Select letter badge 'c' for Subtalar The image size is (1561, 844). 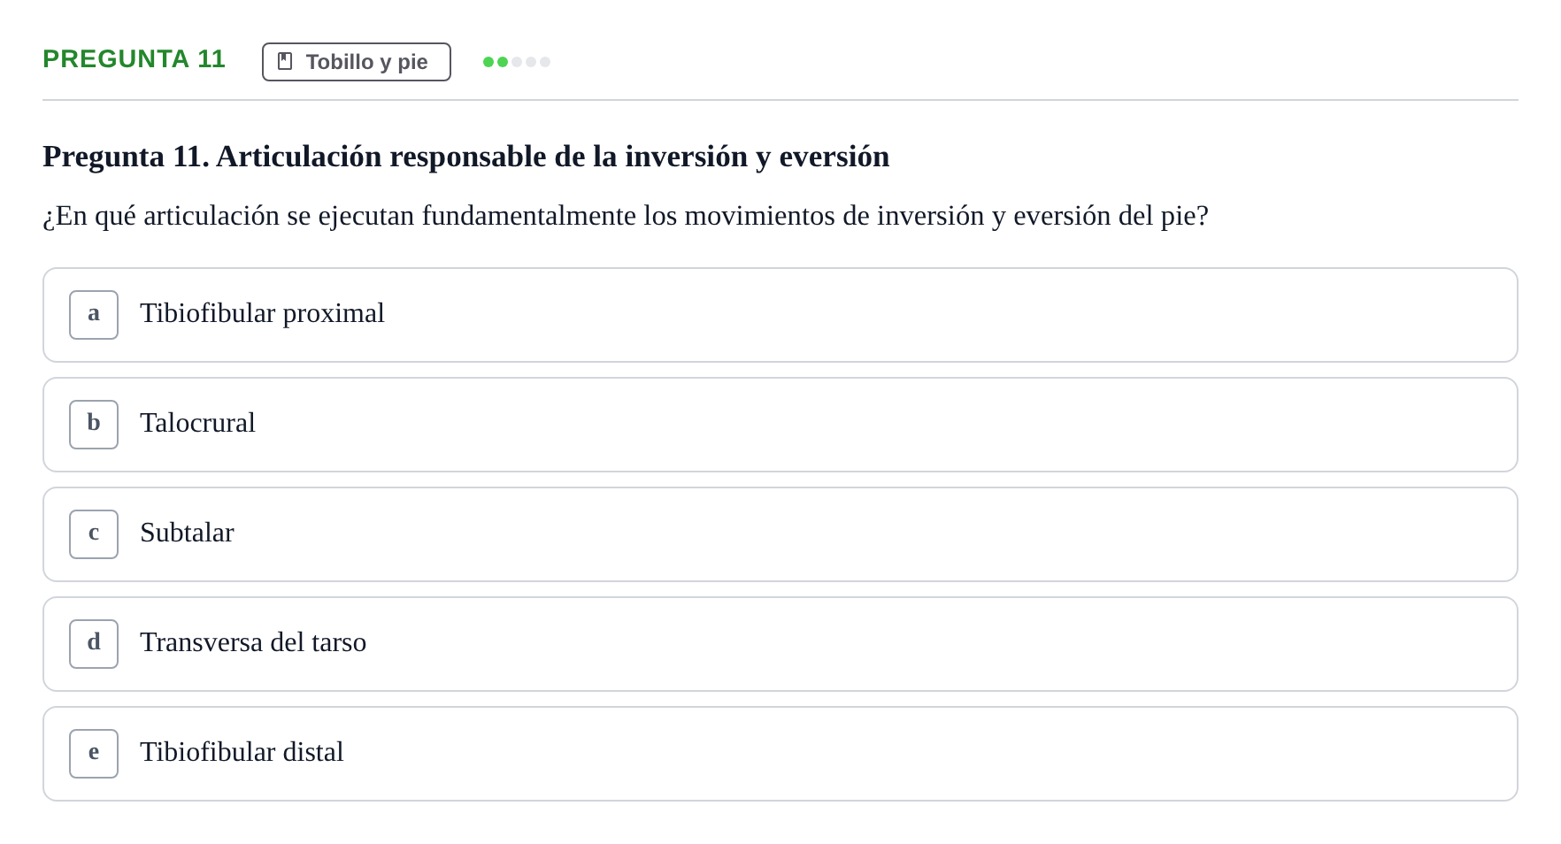click(94, 534)
